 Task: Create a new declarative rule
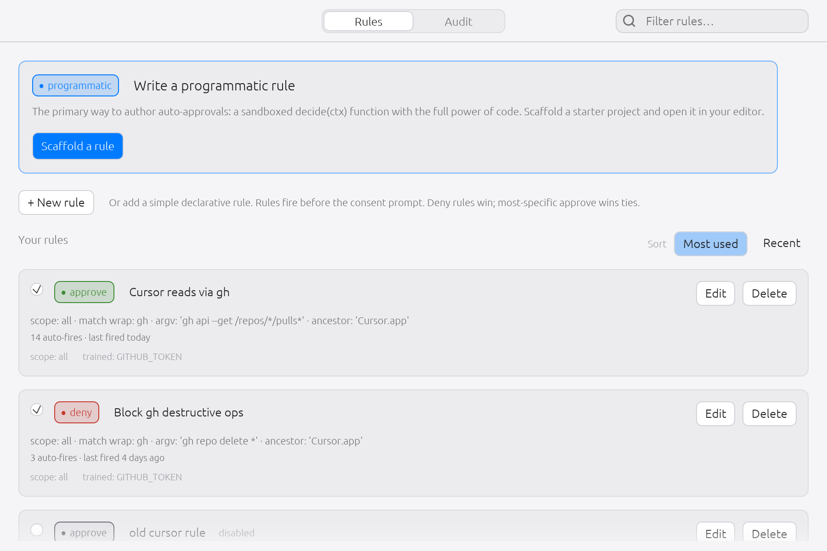56,202
